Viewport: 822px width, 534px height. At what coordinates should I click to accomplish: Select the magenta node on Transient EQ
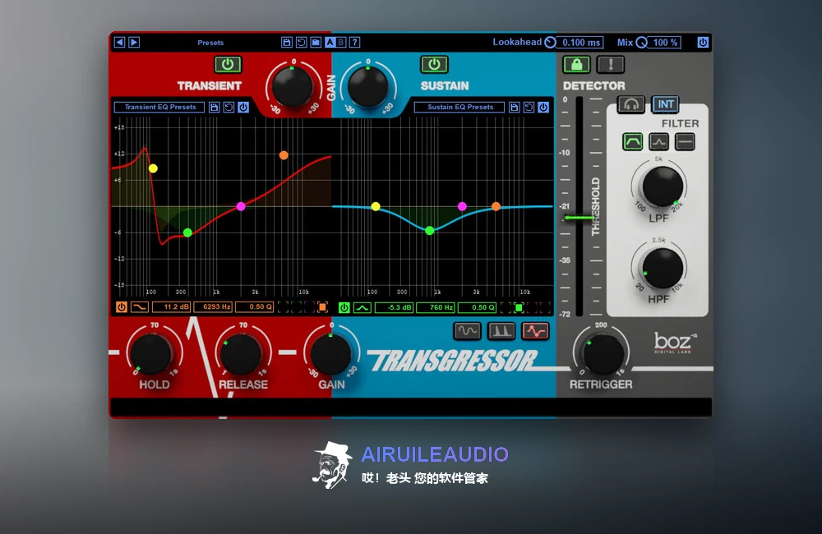pos(241,206)
